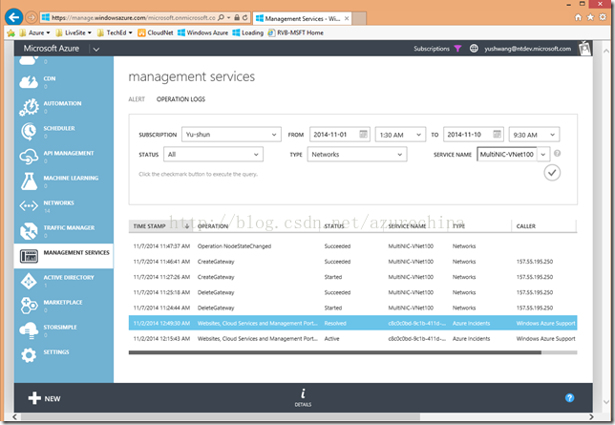Click the browser address bar URL
This screenshot has width=615, height=425.
pyautogui.click(x=134, y=17)
